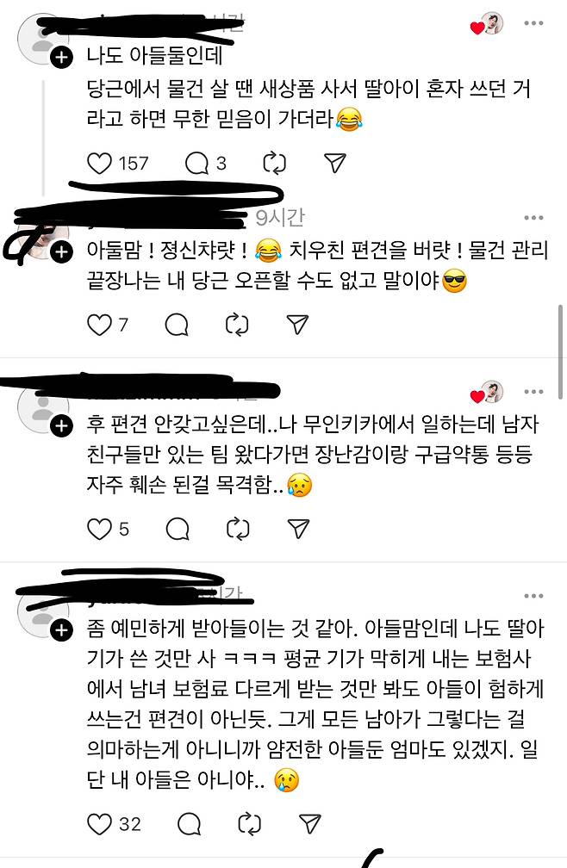567x868 pixels.
Task: Open more options on the first comment
Action: pyautogui.click(x=533, y=23)
